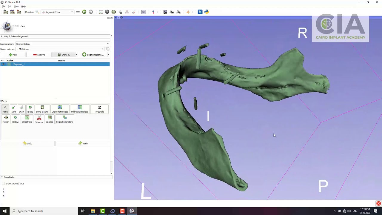This screenshot has height=215, width=382.
Task: Open the Modules Segment Editor dropdown
Action: (58, 12)
